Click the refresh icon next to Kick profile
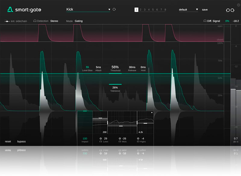The height and width of the screenshot is (176, 241). tap(114, 10)
